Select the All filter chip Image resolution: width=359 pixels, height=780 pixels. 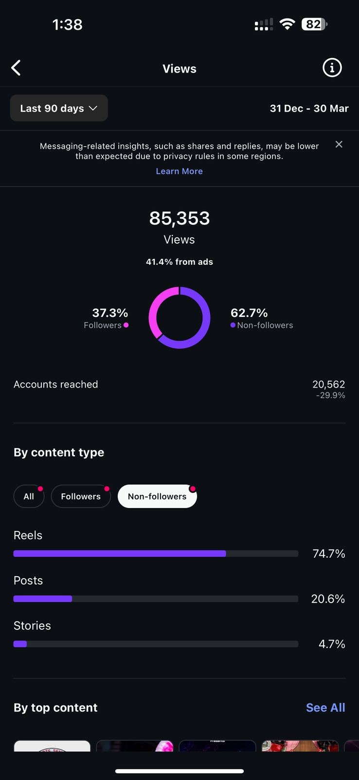[x=29, y=496]
